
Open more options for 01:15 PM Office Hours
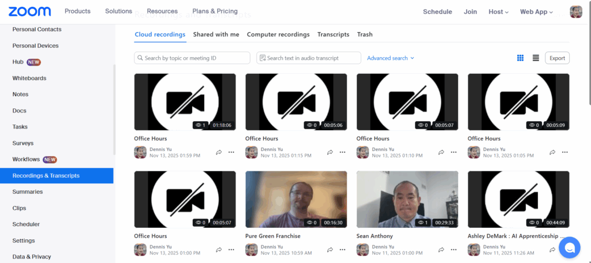click(342, 152)
